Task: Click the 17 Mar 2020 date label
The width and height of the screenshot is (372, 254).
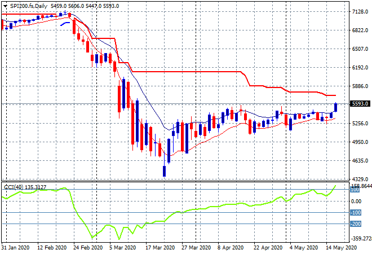Action: pos(160,248)
